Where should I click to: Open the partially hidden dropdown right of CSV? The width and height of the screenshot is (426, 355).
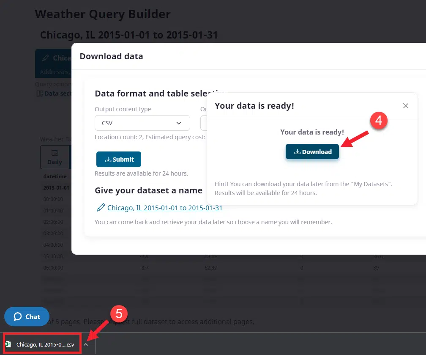pos(204,123)
